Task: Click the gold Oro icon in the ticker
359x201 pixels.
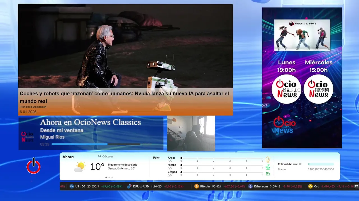Action: (x=310, y=186)
